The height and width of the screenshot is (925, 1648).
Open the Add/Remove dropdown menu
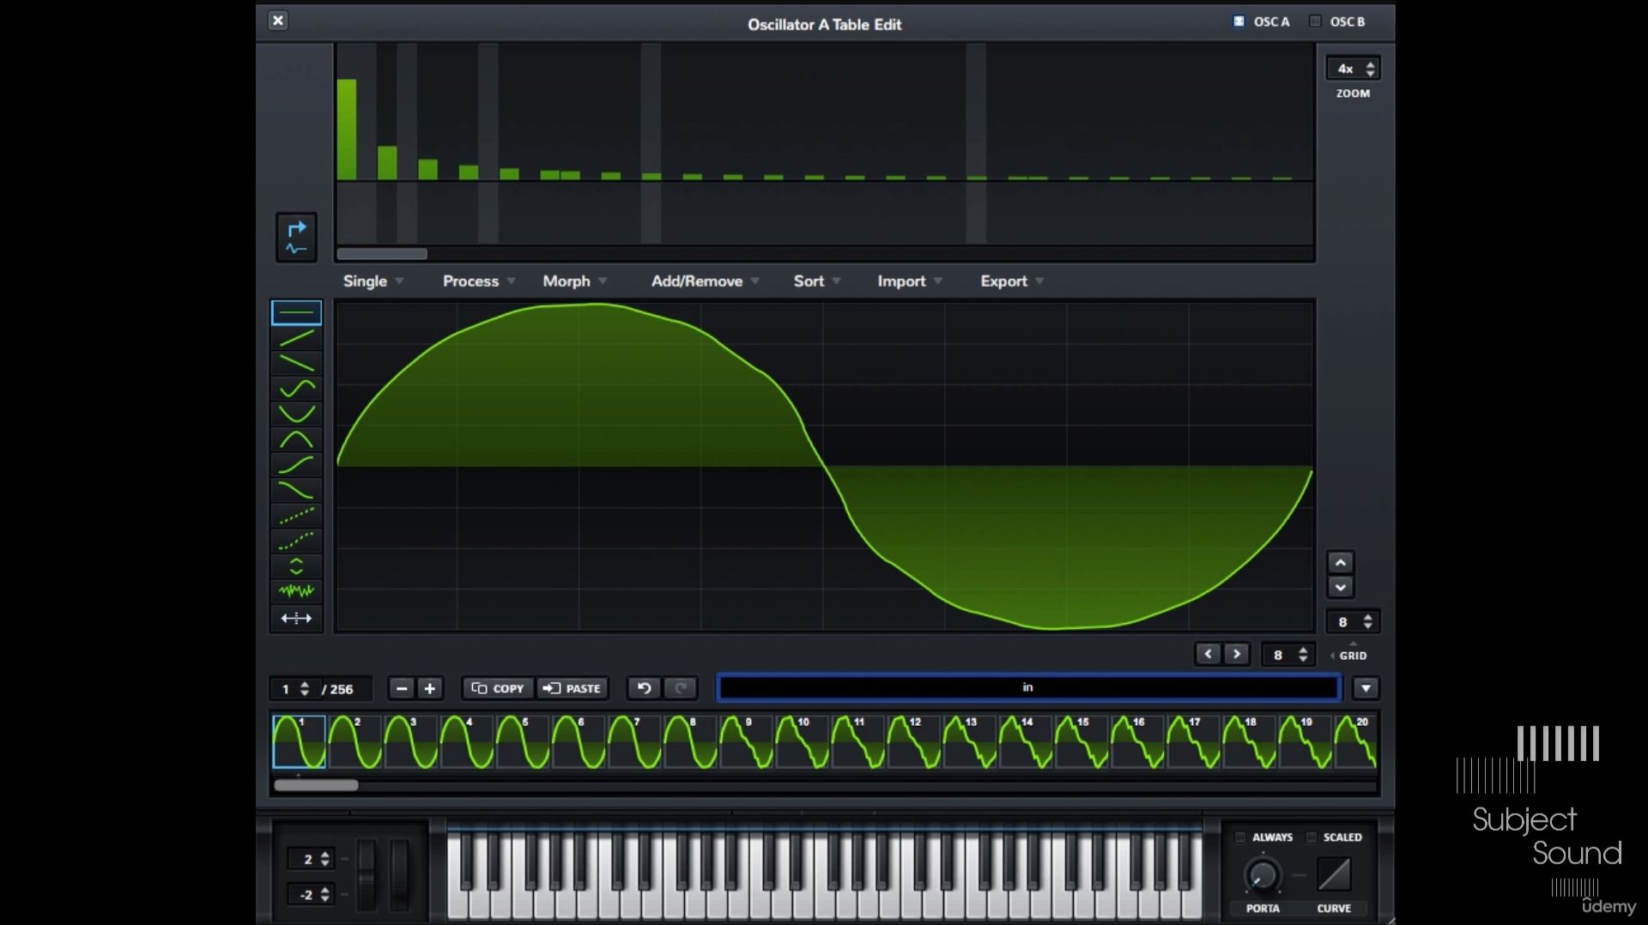pyautogui.click(x=705, y=281)
